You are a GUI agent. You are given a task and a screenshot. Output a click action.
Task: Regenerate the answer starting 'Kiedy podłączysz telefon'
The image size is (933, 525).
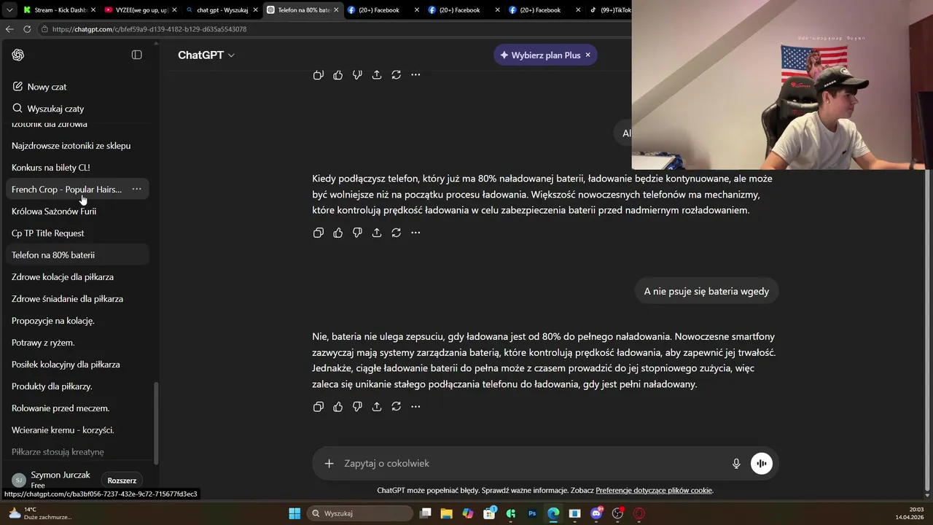click(396, 233)
